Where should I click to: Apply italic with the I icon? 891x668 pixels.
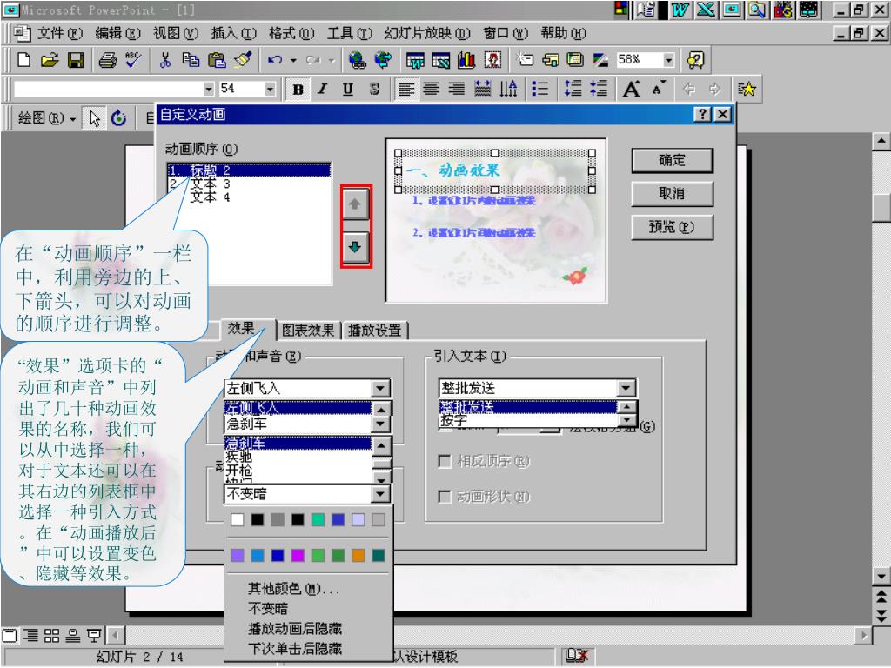pos(323,90)
